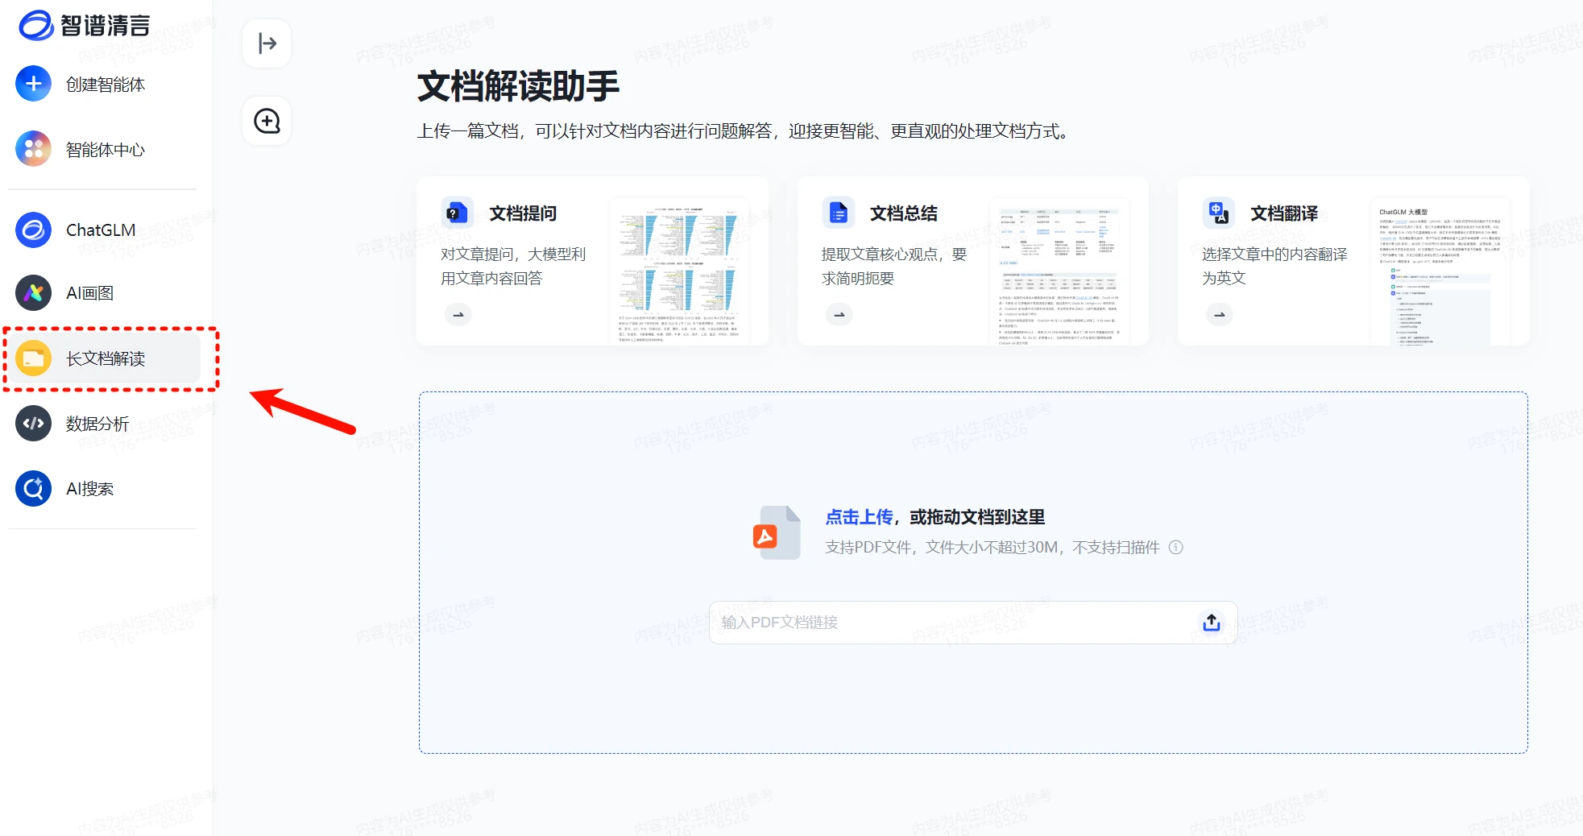Click the yellow 长文档解读 folder icon
The width and height of the screenshot is (1583, 836).
point(34,358)
